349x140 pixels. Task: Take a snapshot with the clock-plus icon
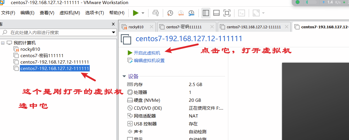(x=170, y=13)
